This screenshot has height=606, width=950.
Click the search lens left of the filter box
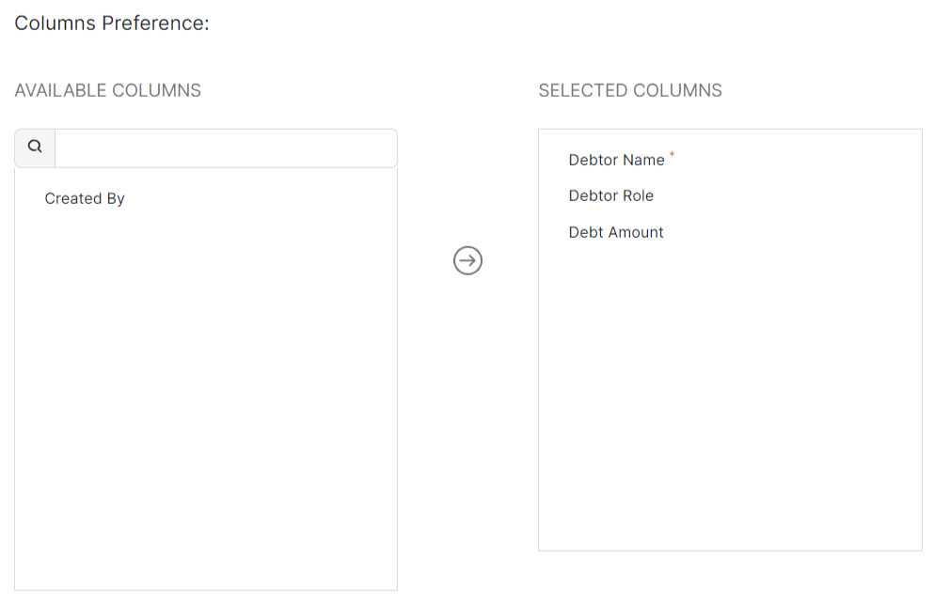pos(35,147)
